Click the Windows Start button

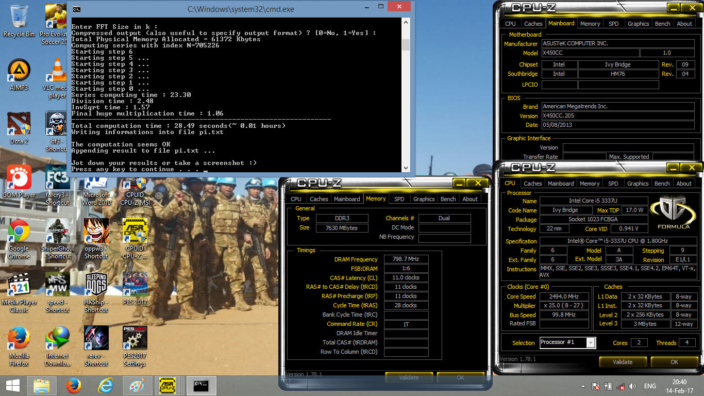12,385
